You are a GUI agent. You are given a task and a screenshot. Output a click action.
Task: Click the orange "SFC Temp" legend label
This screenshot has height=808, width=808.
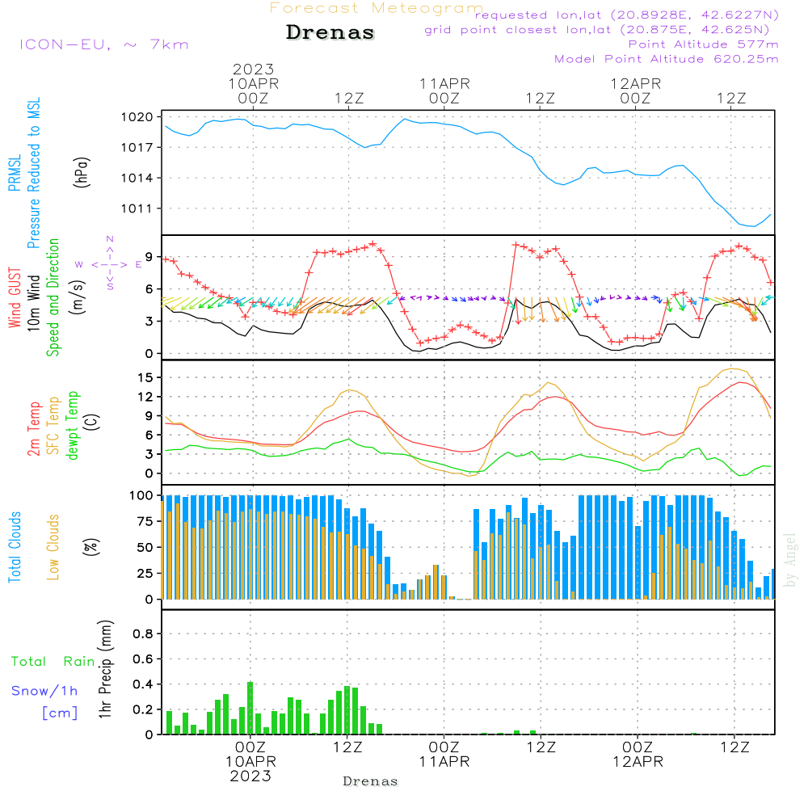click(53, 426)
